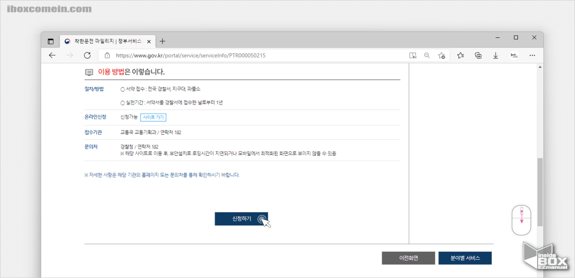Open the Collections panel
This screenshot has height=278, width=575.
[478, 55]
